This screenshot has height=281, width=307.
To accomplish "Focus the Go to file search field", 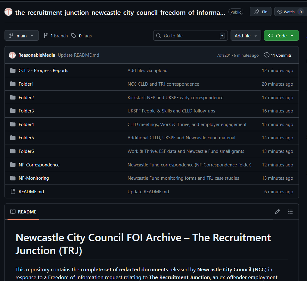I will pos(190,36).
